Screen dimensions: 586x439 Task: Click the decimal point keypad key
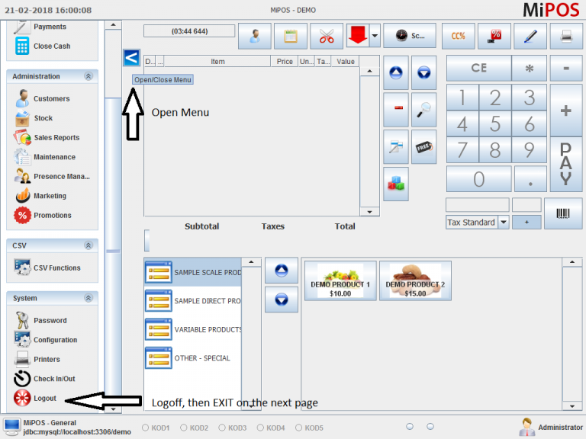tap(530, 179)
